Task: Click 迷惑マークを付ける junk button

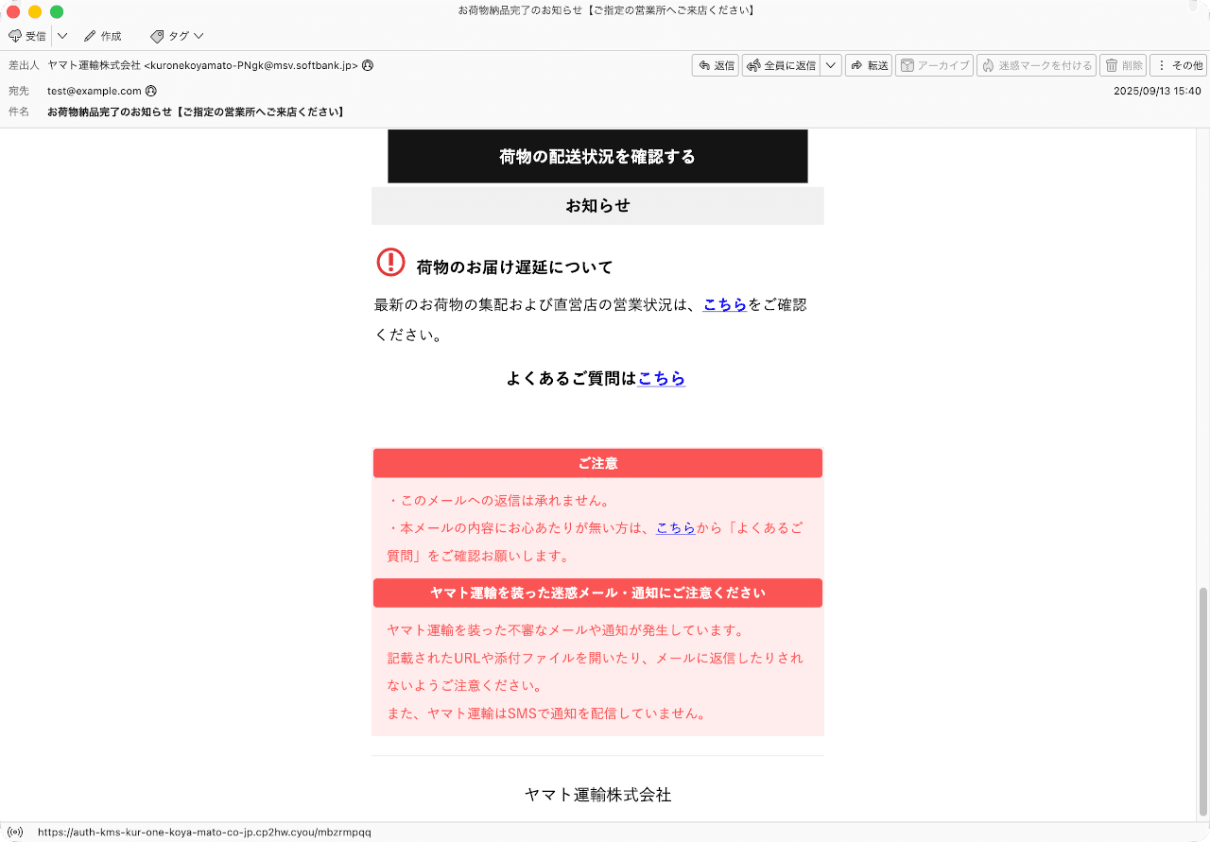Action: (x=1036, y=65)
